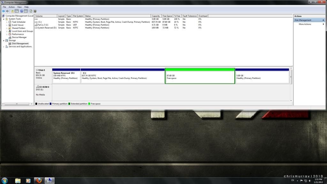Select the Device Manager tree icon
Screen dimensions: 327x184
point(10,37)
